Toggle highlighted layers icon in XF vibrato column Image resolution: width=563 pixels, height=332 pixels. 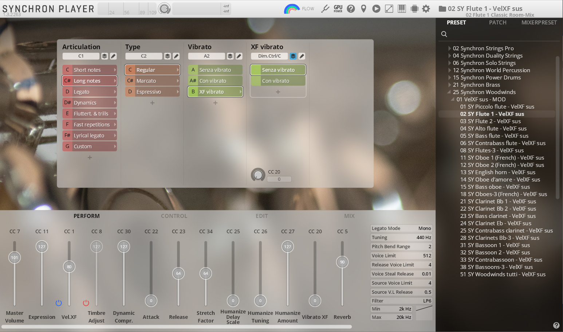click(293, 56)
